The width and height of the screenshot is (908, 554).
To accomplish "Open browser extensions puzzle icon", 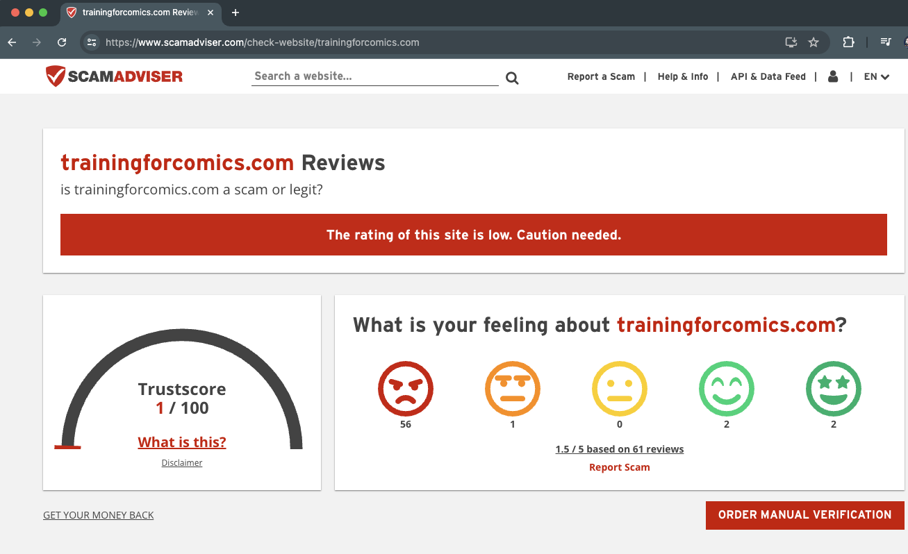I will coord(848,42).
